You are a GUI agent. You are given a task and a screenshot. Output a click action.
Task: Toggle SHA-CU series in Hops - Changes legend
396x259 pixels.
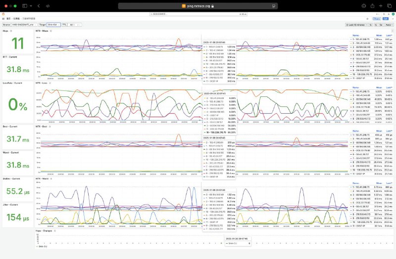(x=42, y=246)
